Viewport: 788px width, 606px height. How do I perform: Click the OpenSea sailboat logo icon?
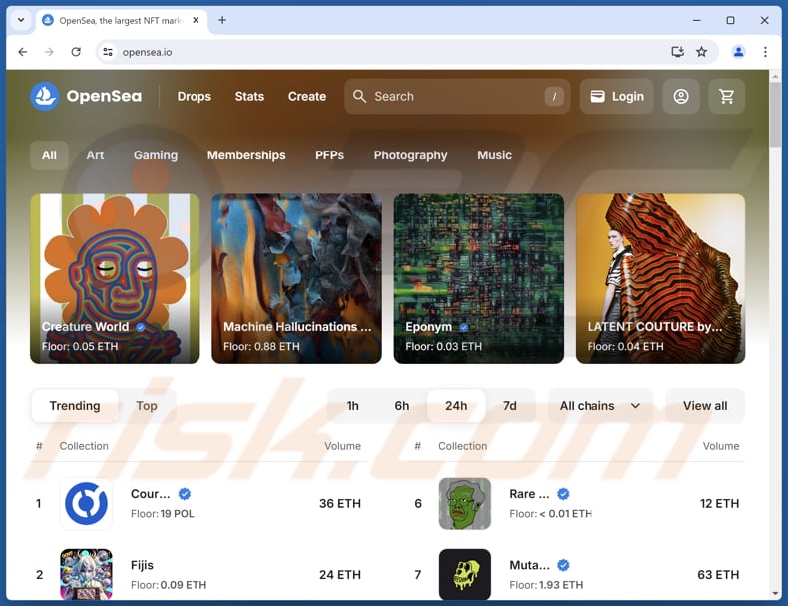pos(44,96)
